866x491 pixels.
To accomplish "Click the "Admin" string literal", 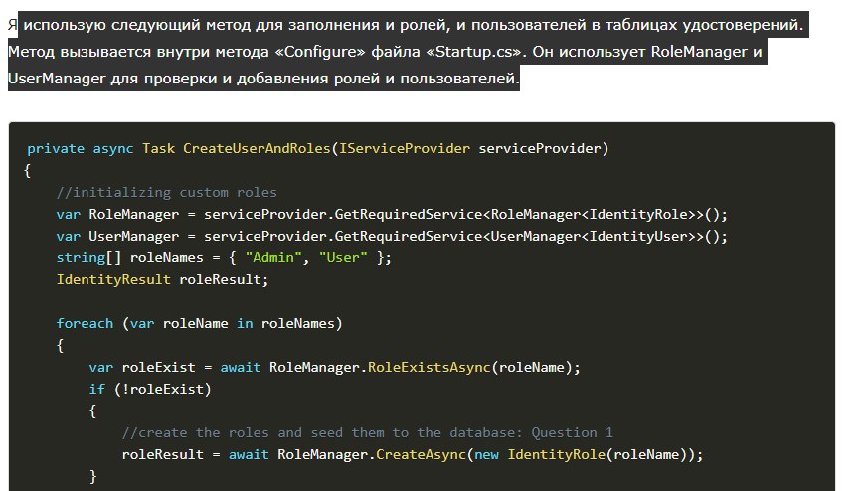I will tap(273, 258).
